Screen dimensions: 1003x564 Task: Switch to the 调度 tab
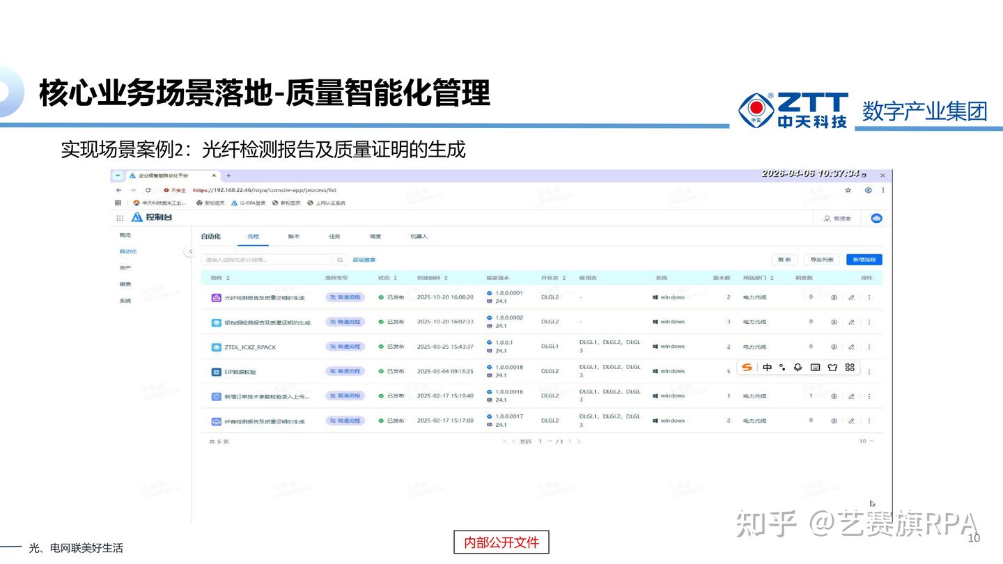[x=375, y=237]
